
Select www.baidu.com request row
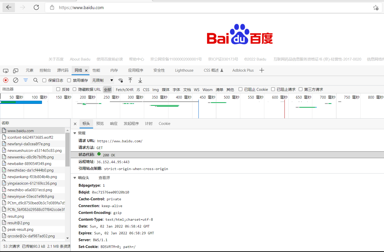coord(33,131)
